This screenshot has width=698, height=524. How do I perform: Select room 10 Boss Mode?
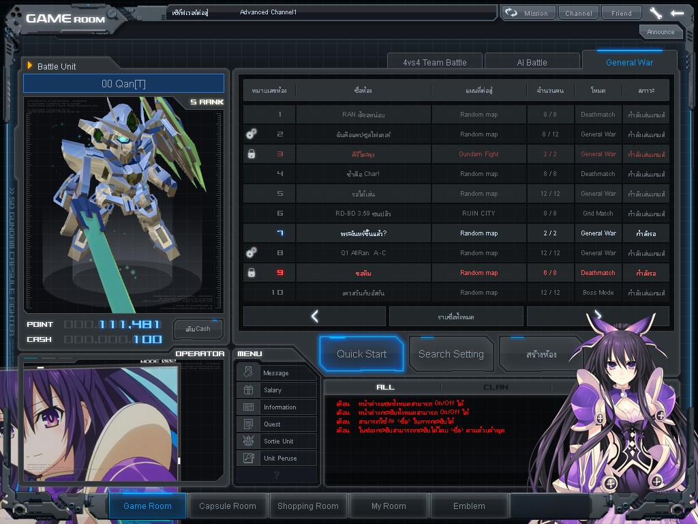[x=456, y=292]
